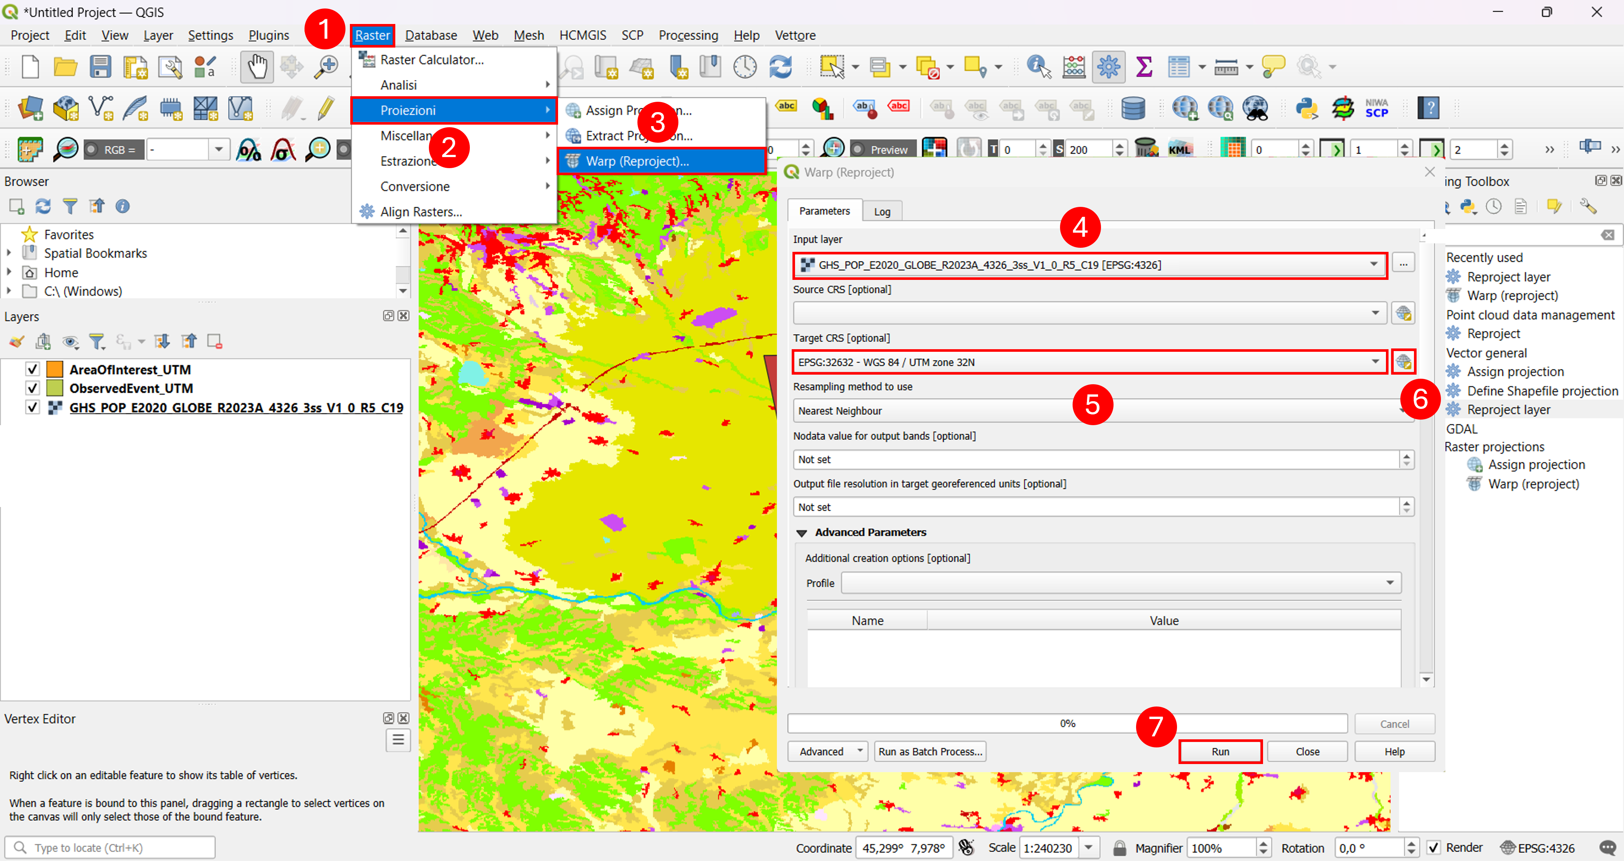Click the AreaOfInterest_UTM orange color swatch
The width and height of the screenshot is (1624, 861).
(55, 369)
